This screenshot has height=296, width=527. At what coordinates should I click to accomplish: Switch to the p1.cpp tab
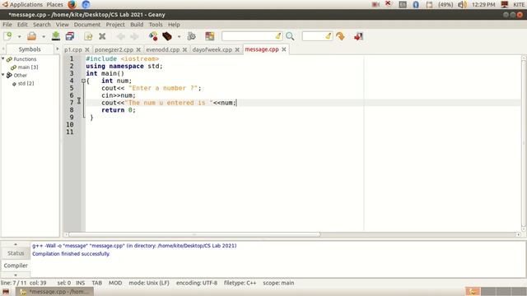click(73, 49)
